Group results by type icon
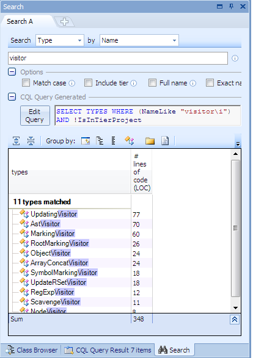The height and width of the screenshot is (358, 253). pyautogui.click(x=130, y=141)
